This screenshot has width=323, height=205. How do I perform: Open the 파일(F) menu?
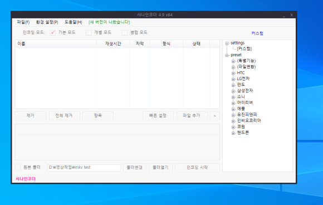[x=23, y=22]
